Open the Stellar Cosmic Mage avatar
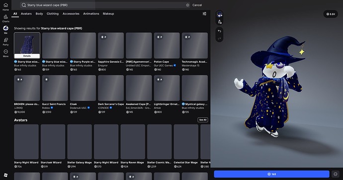Screen dimensions: 343x180 pos(160,142)
